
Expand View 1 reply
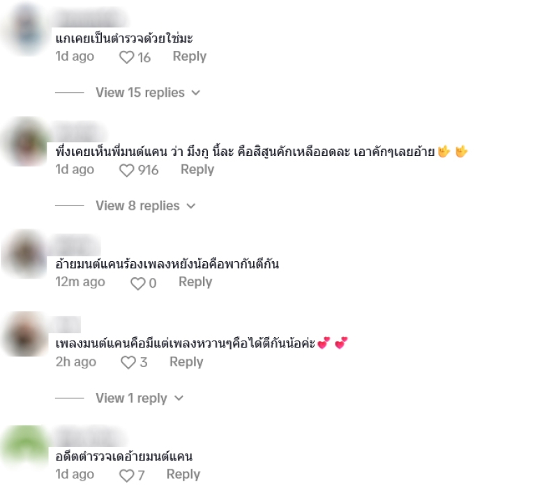pyautogui.click(x=139, y=398)
